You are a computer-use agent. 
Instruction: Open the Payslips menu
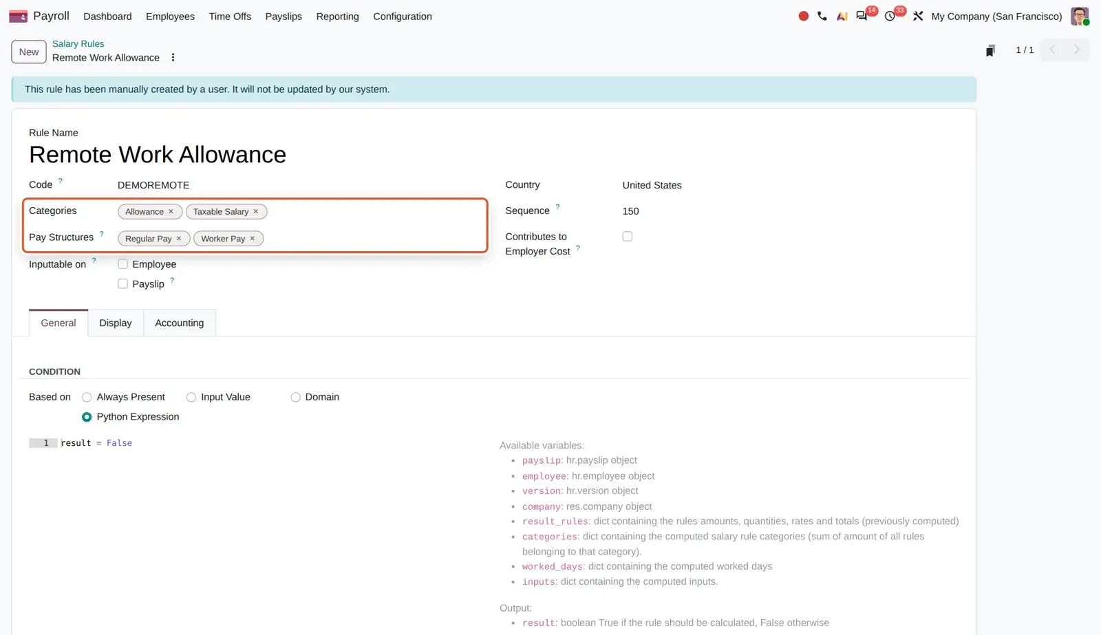click(284, 17)
